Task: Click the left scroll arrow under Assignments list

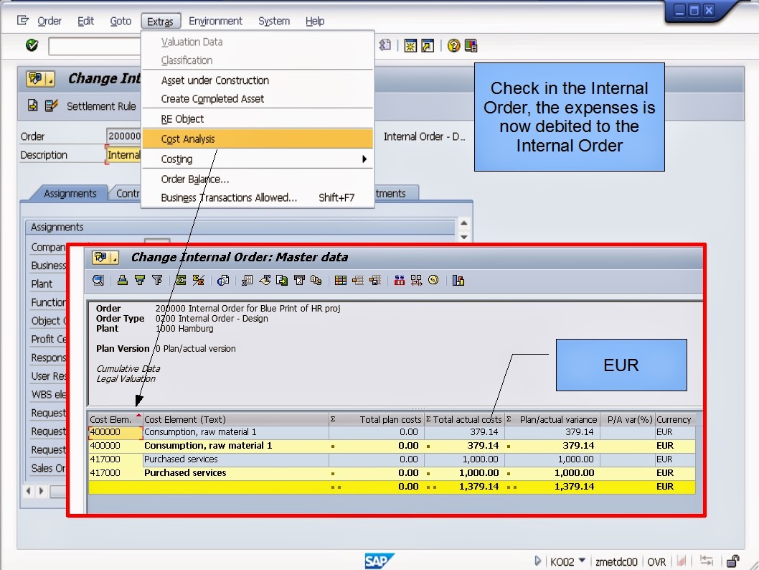Action: pos(29,491)
